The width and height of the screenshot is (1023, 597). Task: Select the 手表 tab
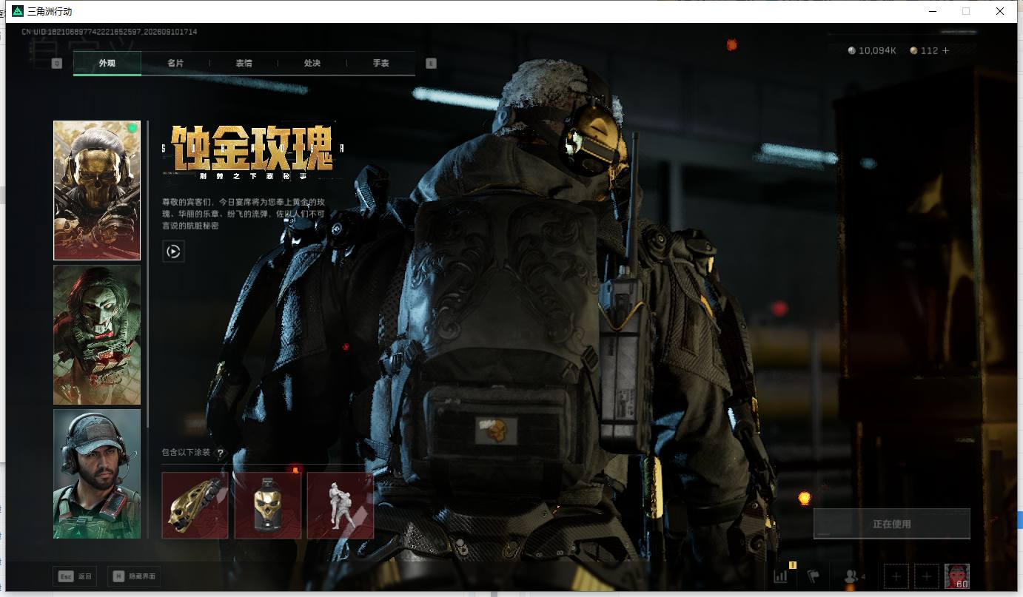[380, 64]
